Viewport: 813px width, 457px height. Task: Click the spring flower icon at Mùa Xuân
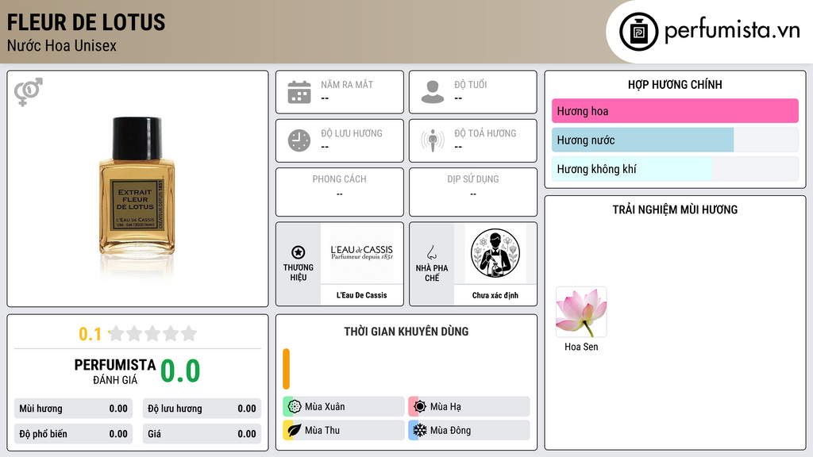(295, 406)
